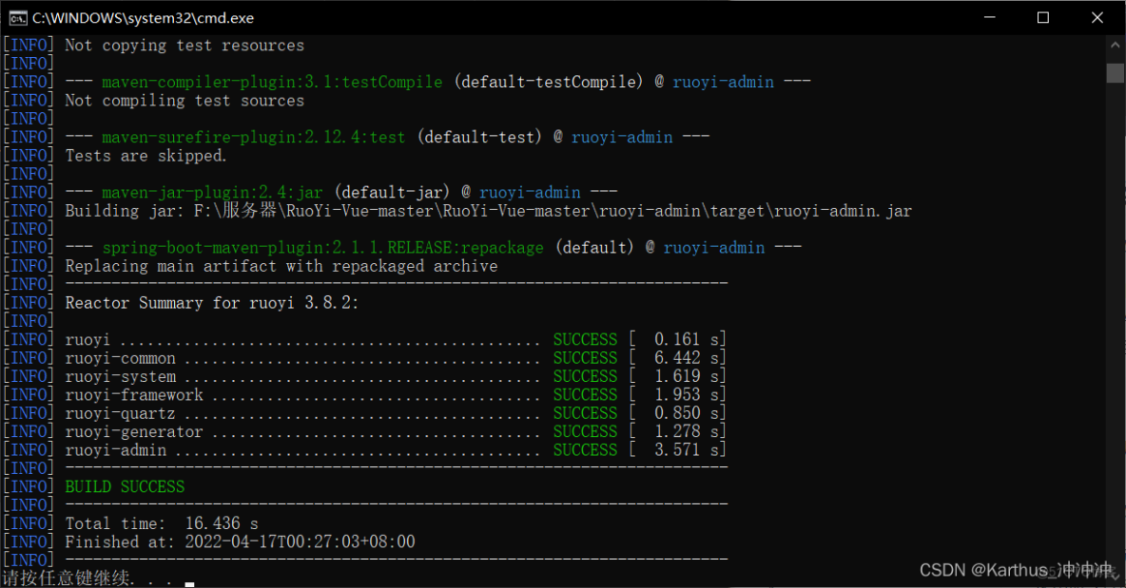The width and height of the screenshot is (1126, 588).
Task: Click the 'Building jar' path line
Action: 488,211
